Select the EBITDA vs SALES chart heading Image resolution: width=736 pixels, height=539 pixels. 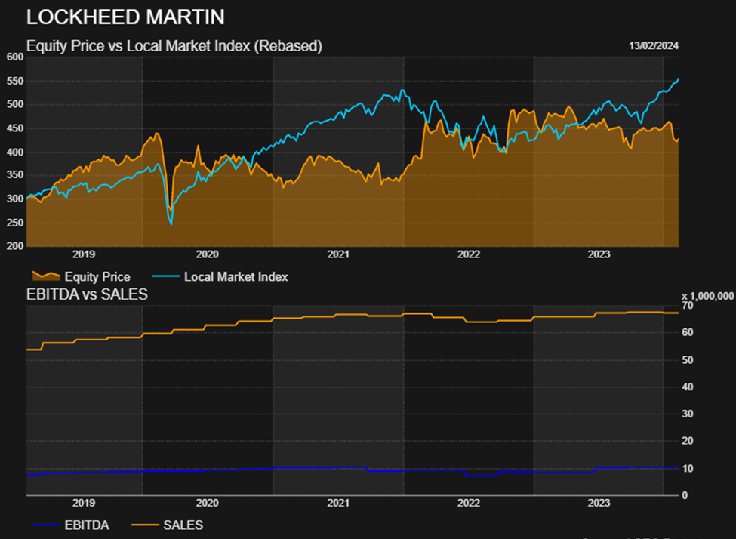tap(87, 294)
